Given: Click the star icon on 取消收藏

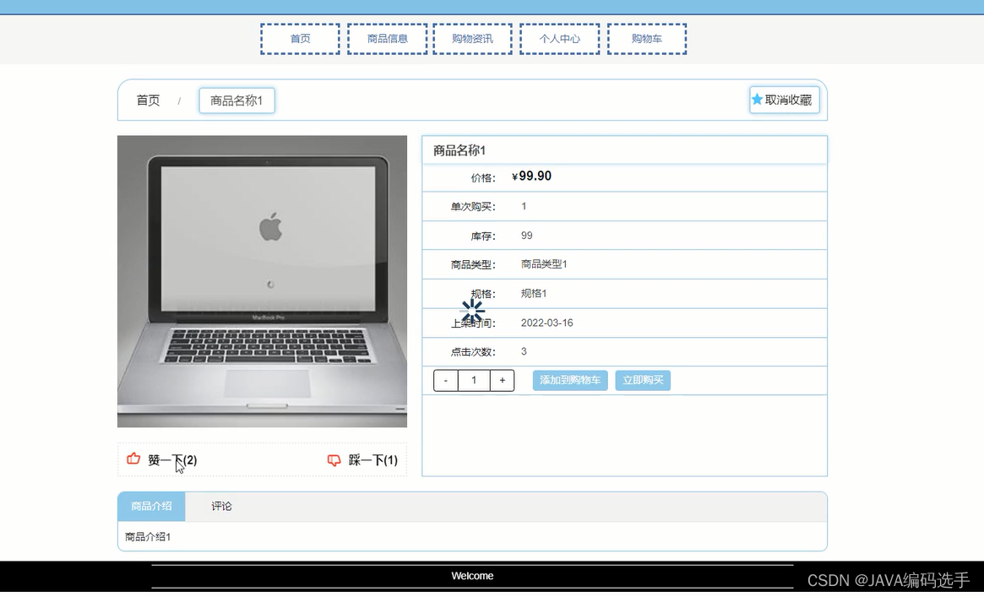Looking at the screenshot, I should [x=757, y=99].
